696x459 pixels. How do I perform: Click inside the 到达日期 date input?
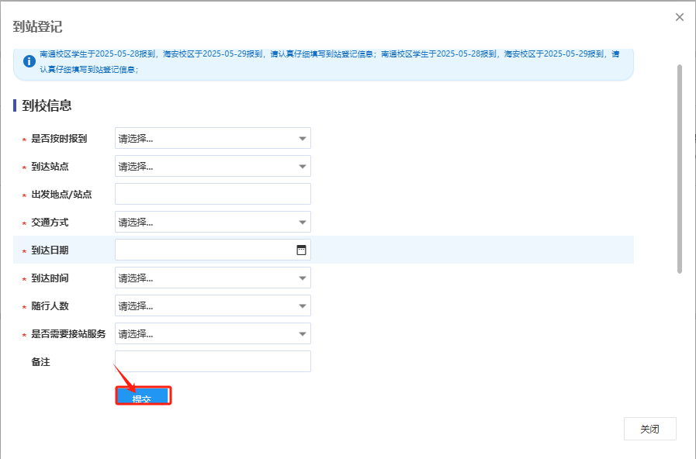[202, 250]
